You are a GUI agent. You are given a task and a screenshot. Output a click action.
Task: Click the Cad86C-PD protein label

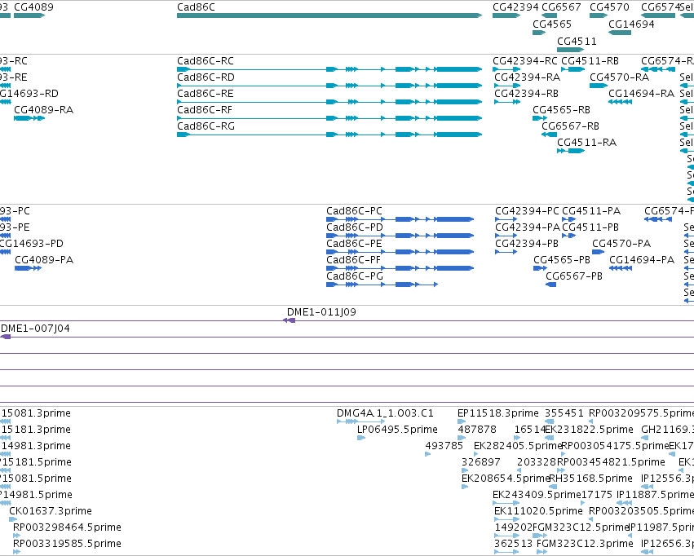click(355, 227)
